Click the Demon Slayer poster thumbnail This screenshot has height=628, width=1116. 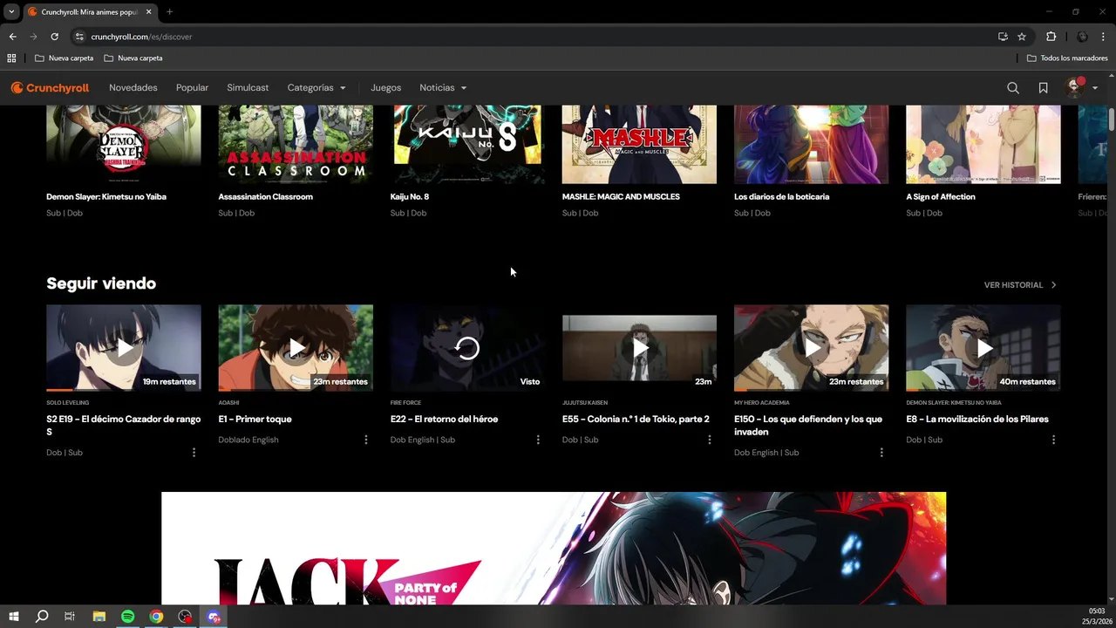(124, 145)
